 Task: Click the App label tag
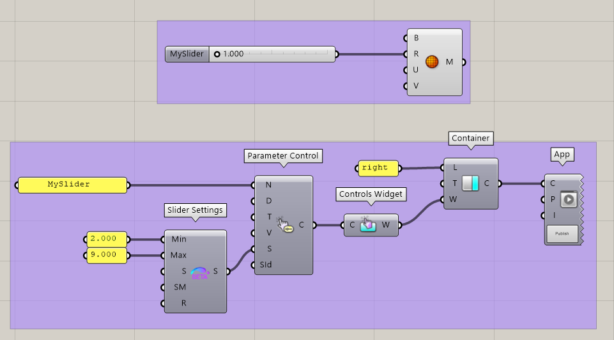point(562,154)
